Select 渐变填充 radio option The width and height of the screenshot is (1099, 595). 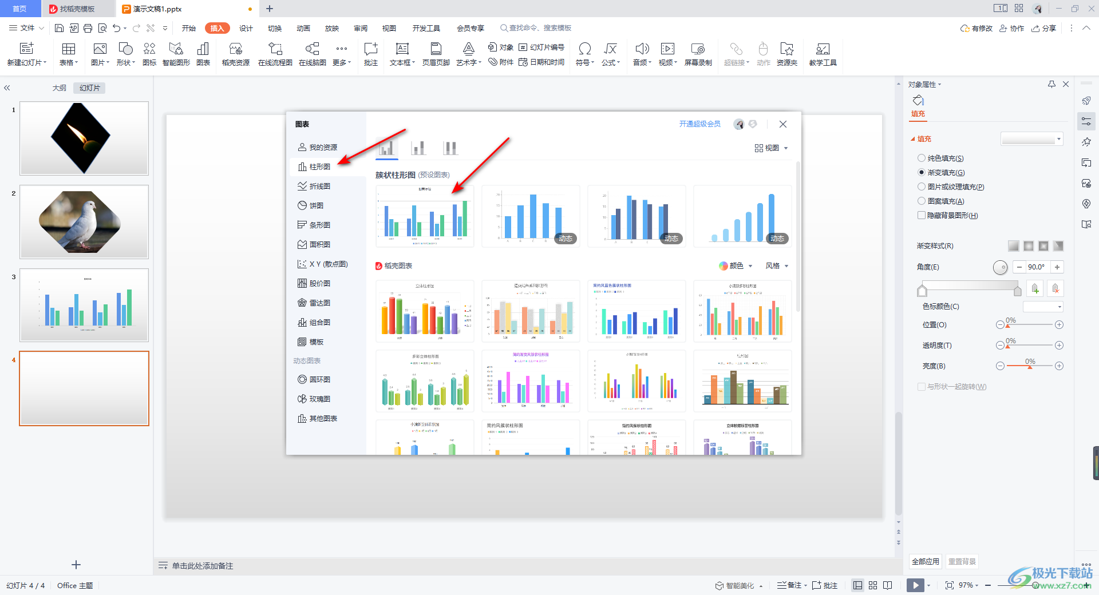click(922, 172)
